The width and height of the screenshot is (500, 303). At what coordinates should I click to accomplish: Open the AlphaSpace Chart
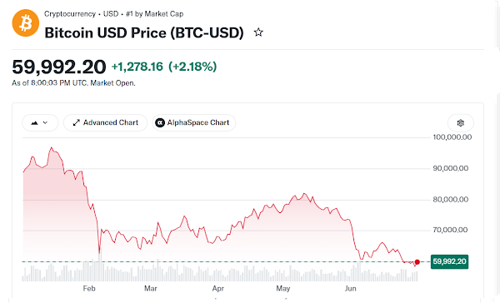pyautogui.click(x=194, y=122)
